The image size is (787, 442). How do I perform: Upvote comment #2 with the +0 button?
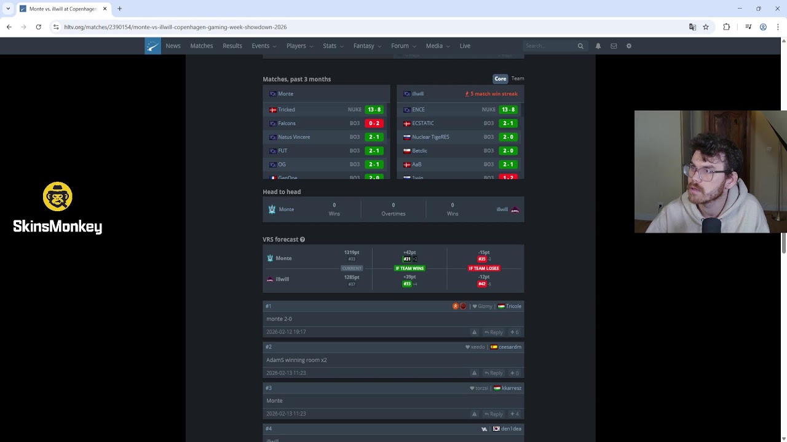click(515, 373)
